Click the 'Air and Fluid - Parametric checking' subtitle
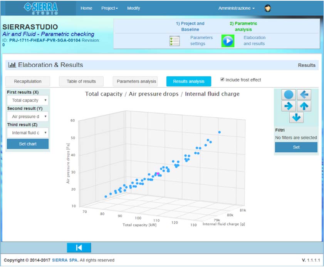324x267 pixels. (48, 34)
